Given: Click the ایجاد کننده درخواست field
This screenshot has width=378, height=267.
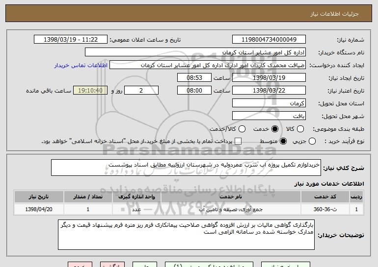Looking at the screenshot, I should (208, 65).
